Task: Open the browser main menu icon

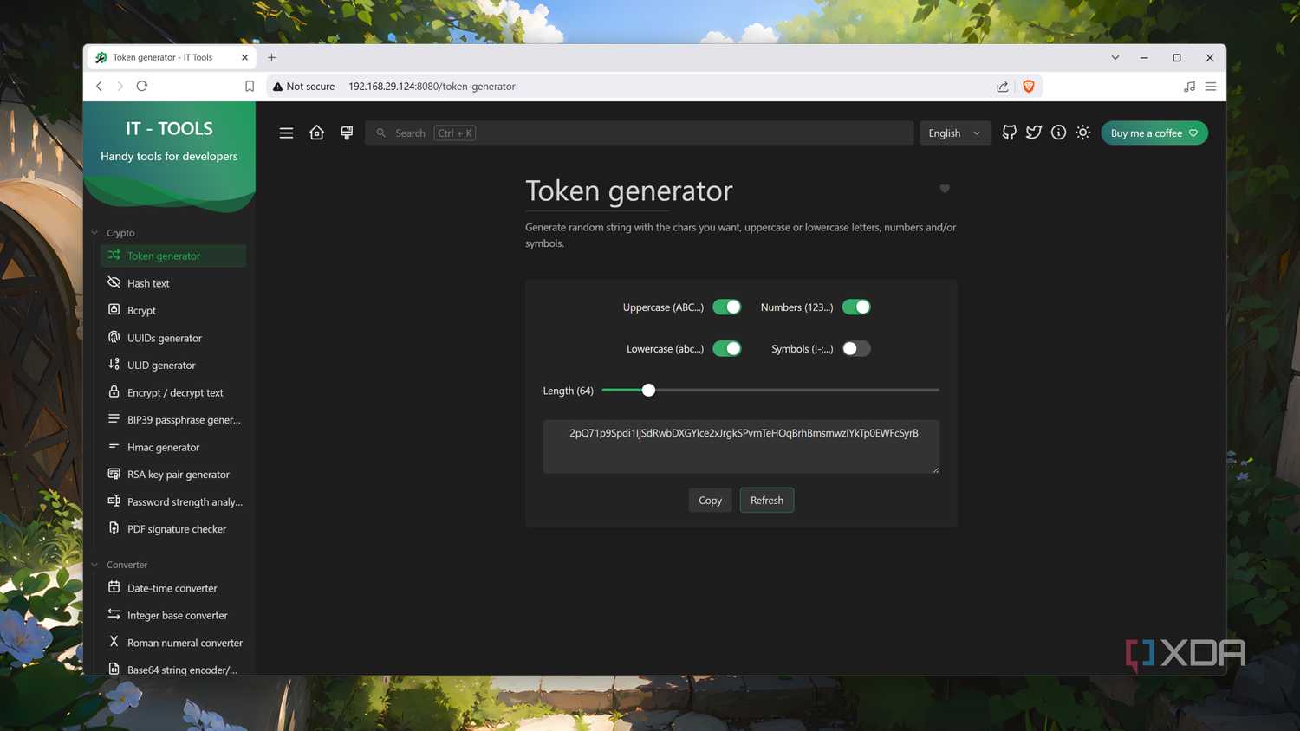Action: pos(1211,87)
